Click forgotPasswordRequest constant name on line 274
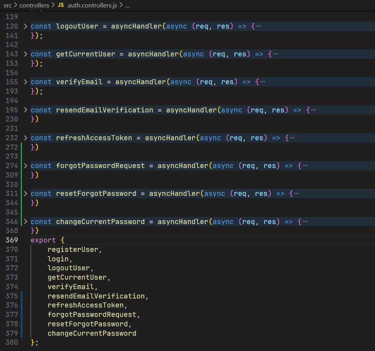This screenshot has height=351, width=375. point(100,165)
